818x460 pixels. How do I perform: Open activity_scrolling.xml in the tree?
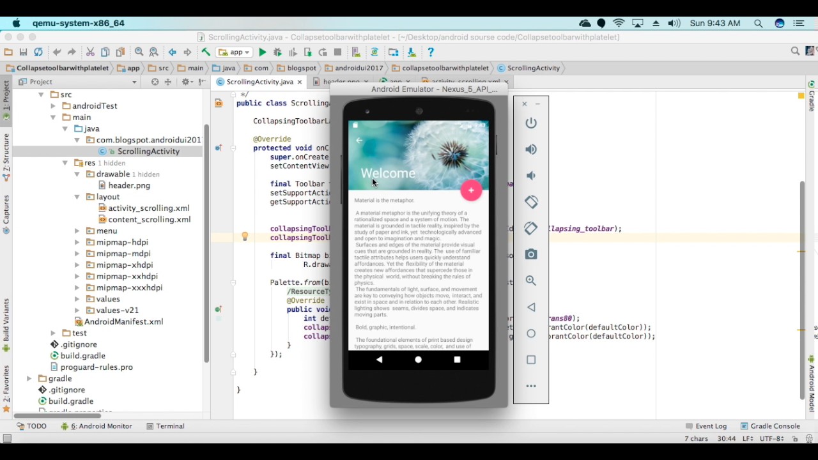tap(148, 208)
